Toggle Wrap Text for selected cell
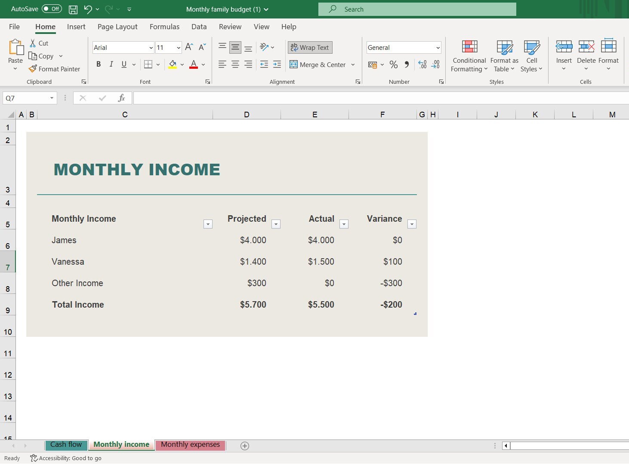This screenshot has height=464, width=629. (310, 47)
